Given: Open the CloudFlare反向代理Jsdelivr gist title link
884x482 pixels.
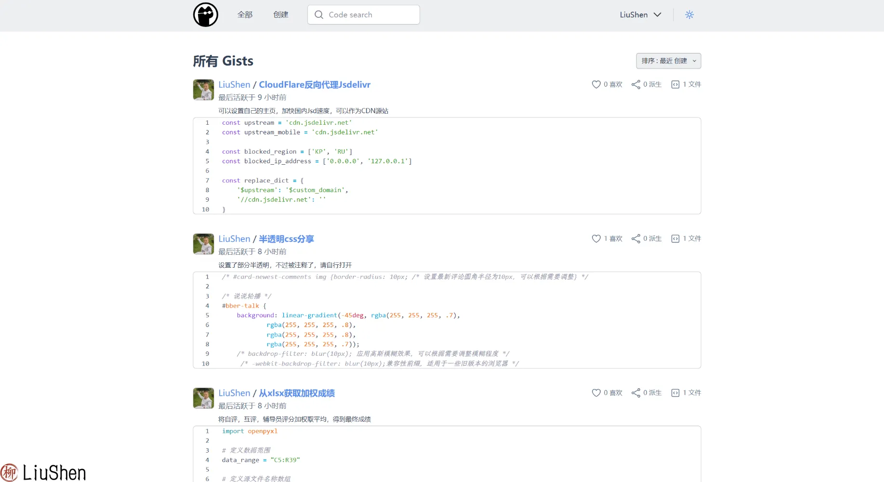Looking at the screenshot, I should click(315, 84).
